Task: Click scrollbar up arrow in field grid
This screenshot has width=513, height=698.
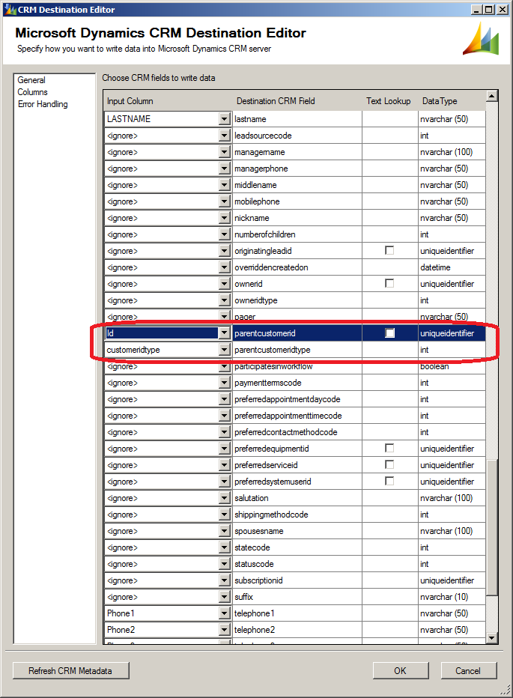Action: tap(491, 96)
